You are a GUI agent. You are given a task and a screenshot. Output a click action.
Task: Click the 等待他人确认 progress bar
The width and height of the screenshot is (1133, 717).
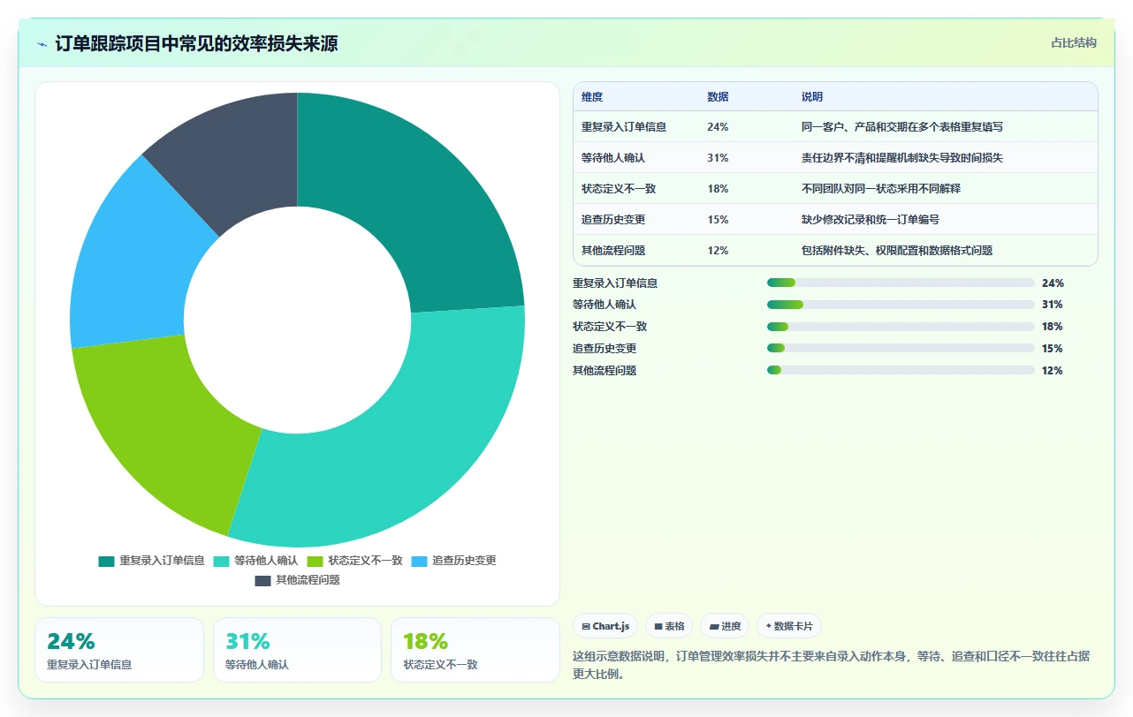tap(901, 305)
